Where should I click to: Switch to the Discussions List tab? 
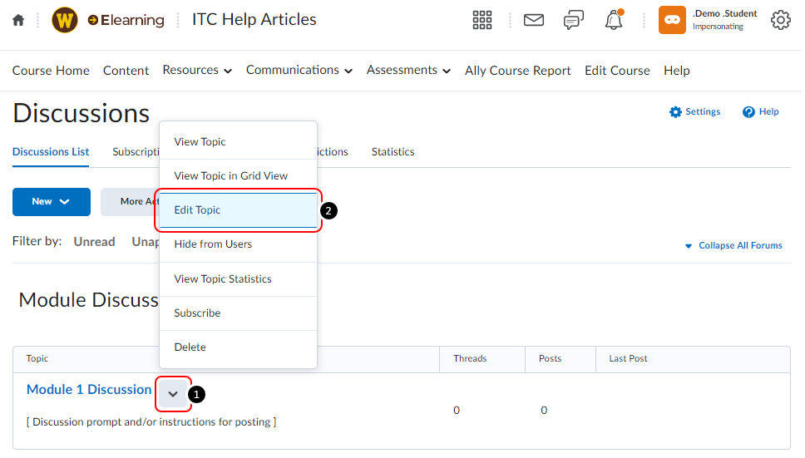(x=51, y=152)
